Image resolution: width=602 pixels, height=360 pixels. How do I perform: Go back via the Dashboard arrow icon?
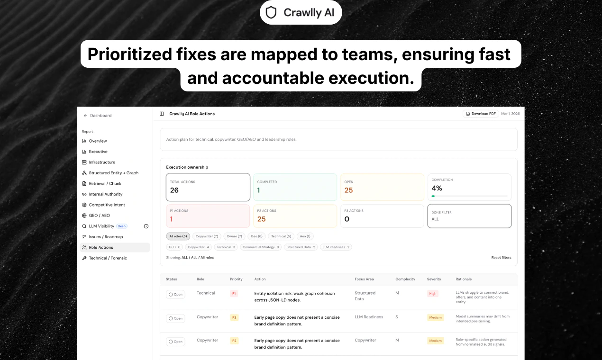click(x=85, y=116)
